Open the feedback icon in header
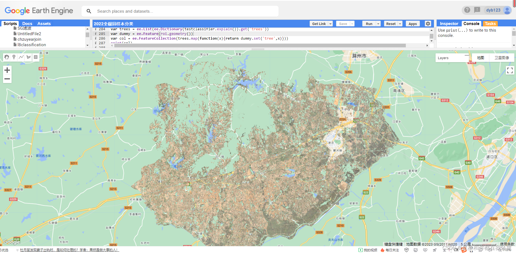Viewport: 516px width, 253px height. click(477, 10)
